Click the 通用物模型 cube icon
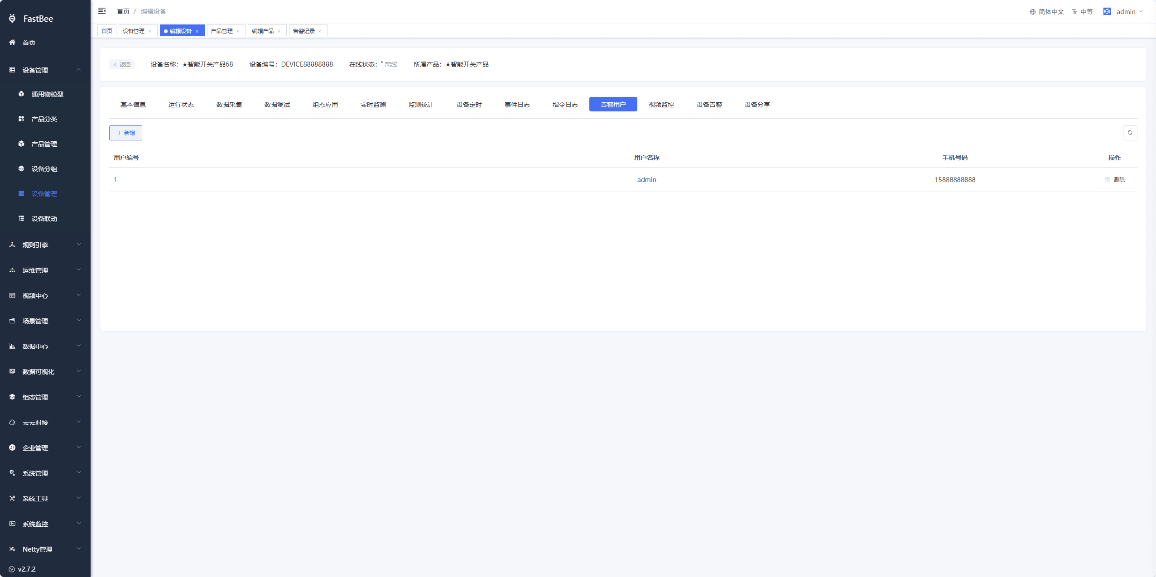This screenshot has width=1156, height=577. click(21, 94)
